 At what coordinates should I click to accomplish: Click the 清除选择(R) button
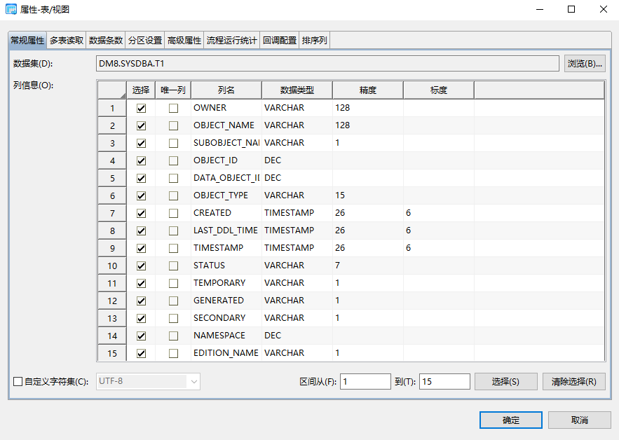(x=574, y=382)
